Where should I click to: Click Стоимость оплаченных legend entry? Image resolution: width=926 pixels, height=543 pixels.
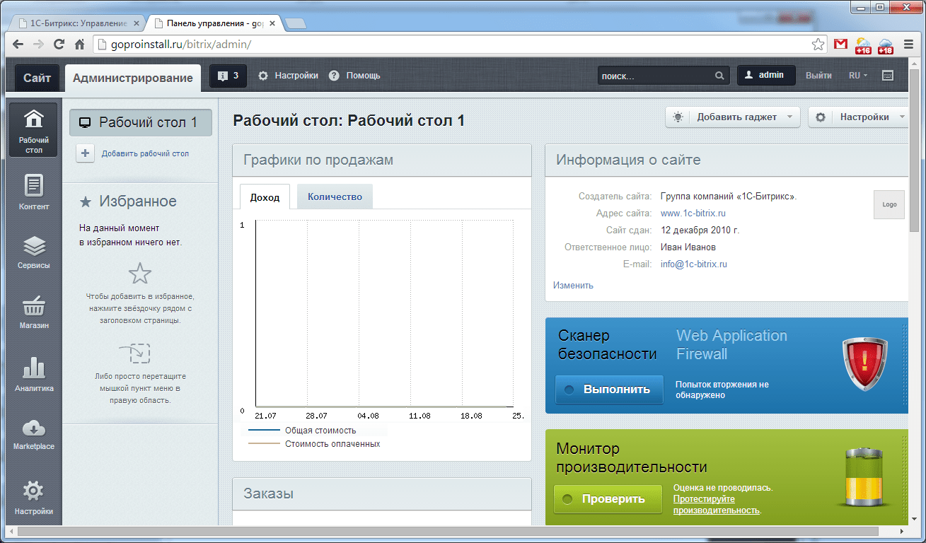(x=314, y=444)
